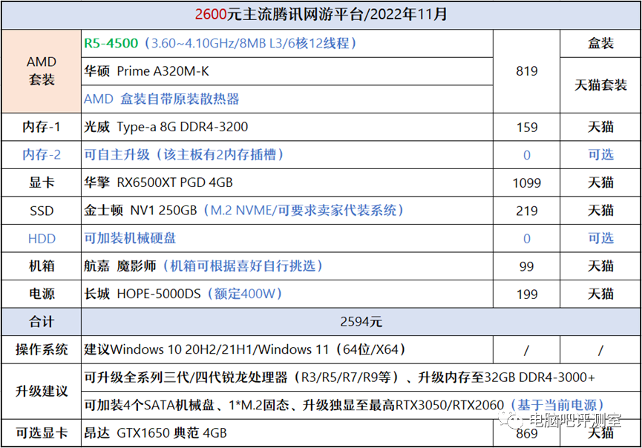This screenshot has height=448, width=642.
Task: Click '天猫' in the 电源 row
Action: click(x=600, y=294)
